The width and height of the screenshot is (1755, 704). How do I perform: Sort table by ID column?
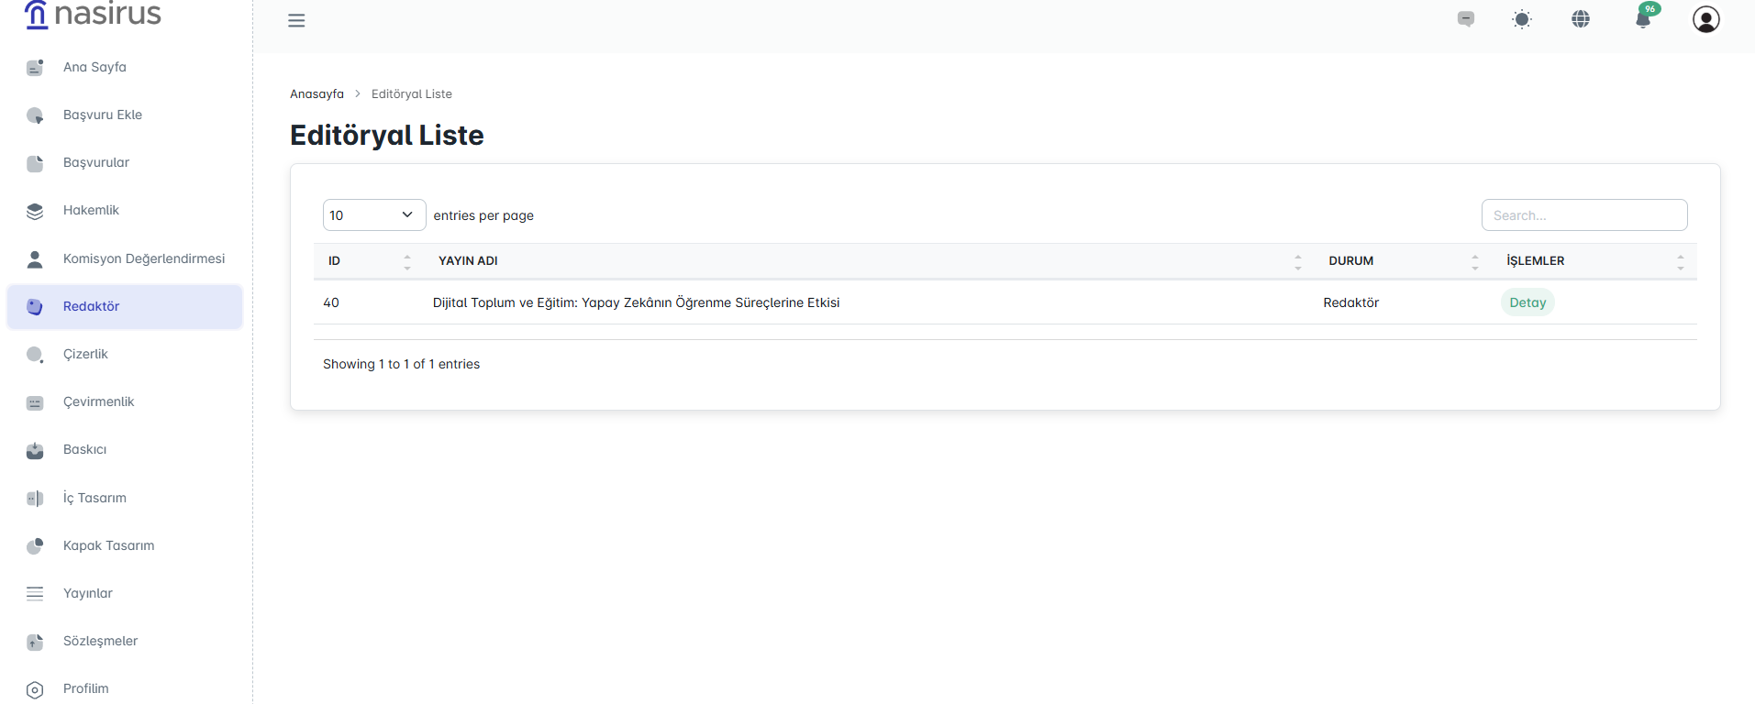[x=367, y=261]
